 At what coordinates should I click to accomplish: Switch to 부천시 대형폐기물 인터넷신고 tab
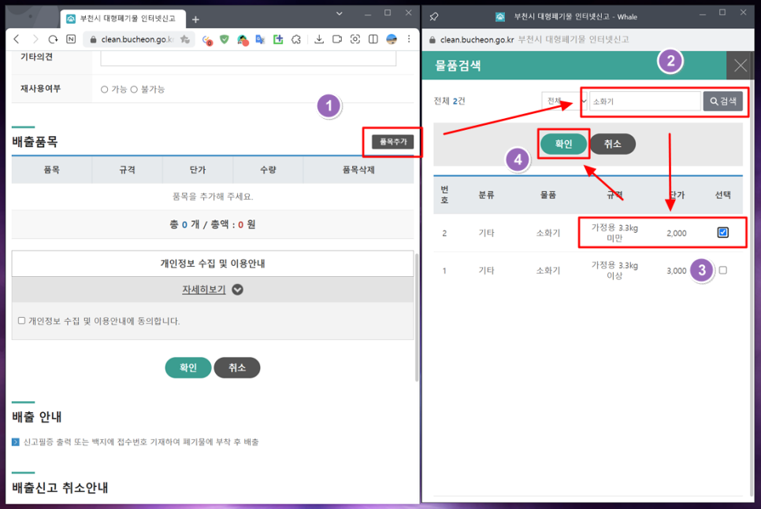click(x=124, y=19)
